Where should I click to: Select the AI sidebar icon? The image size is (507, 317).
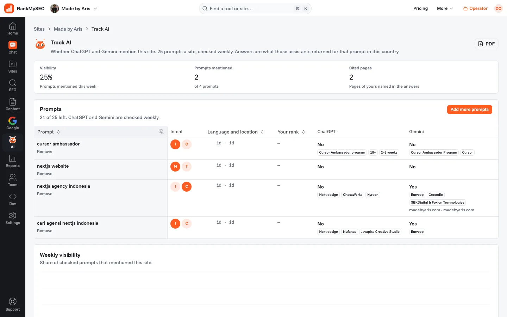pos(13,142)
